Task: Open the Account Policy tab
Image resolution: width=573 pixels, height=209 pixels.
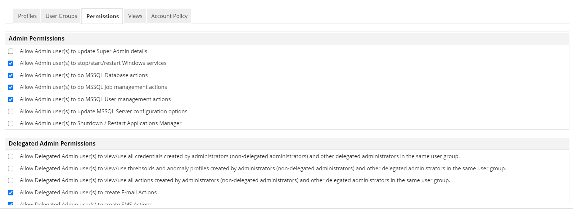Action: [x=169, y=16]
